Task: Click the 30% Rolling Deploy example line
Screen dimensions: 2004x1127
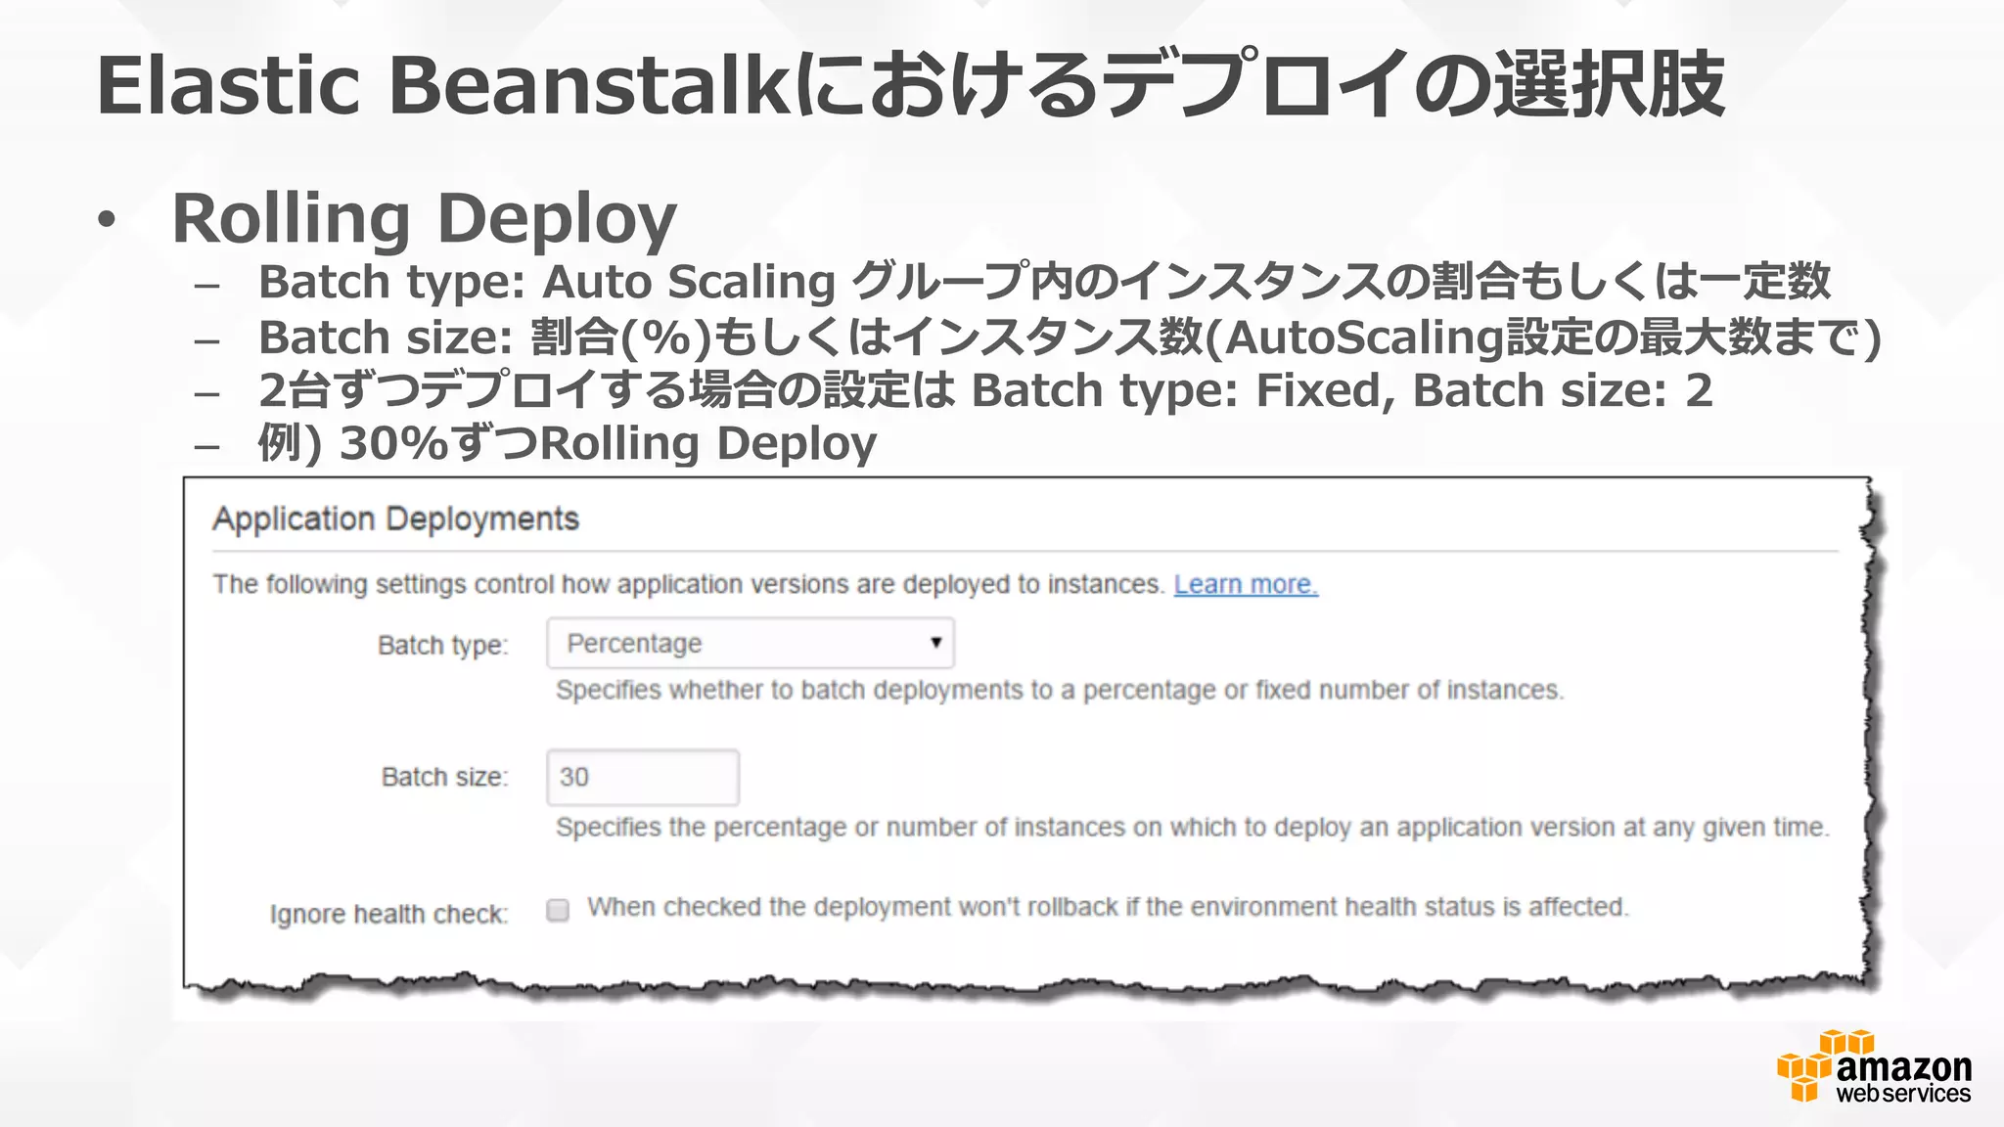Action: (x=567, y=443)
